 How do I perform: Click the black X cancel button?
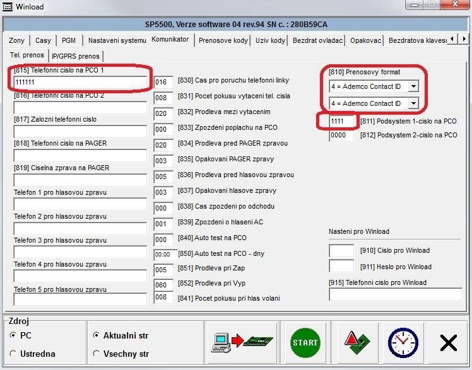[448, 343]
